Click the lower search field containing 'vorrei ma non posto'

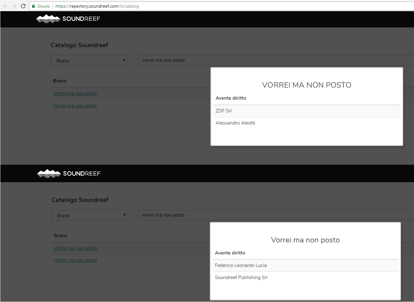tap(276, 215)
